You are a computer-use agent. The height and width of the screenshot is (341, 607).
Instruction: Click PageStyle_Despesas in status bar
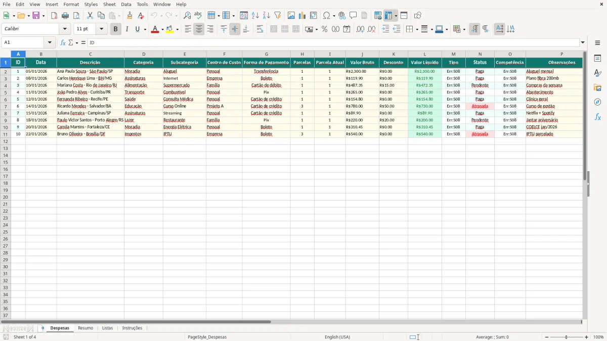point(207,337)
